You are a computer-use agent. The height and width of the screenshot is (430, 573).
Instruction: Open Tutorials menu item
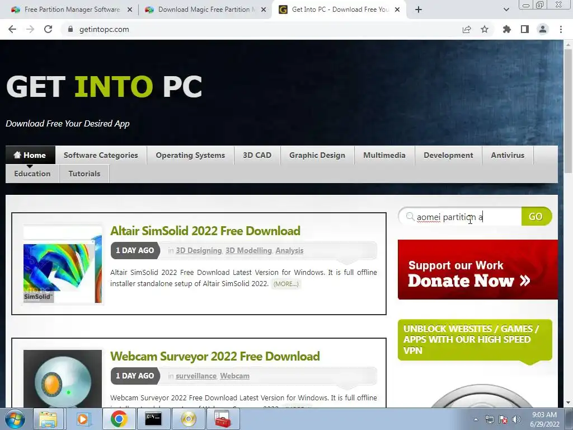point(84,174)
